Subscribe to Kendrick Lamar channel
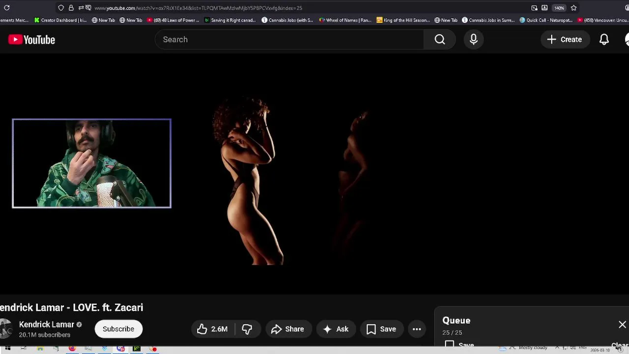The height and width of the screenshot is (354, 629). click(118, 329)
